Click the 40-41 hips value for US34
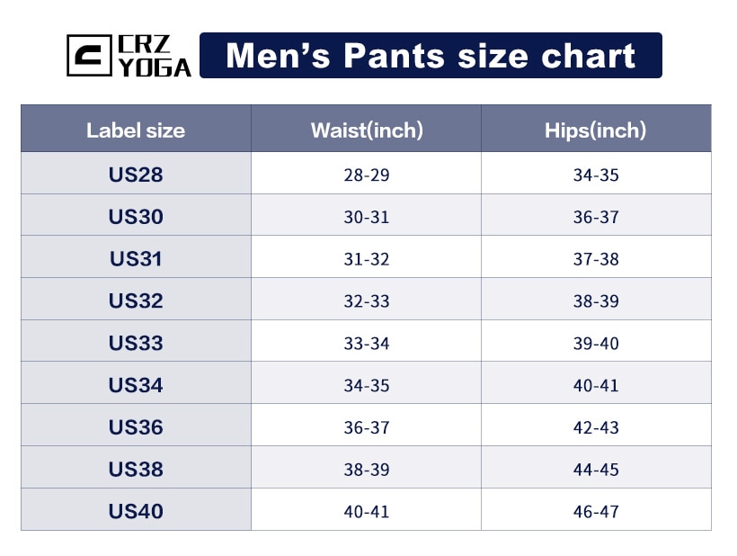The image size is (737, 556). click(x=596, y=385)
